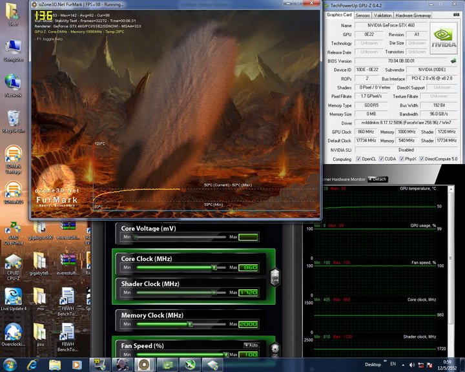Screen dimensions: 465x372
Task: Switch to Sensors tab in GPU-Z
Action: 362,15
